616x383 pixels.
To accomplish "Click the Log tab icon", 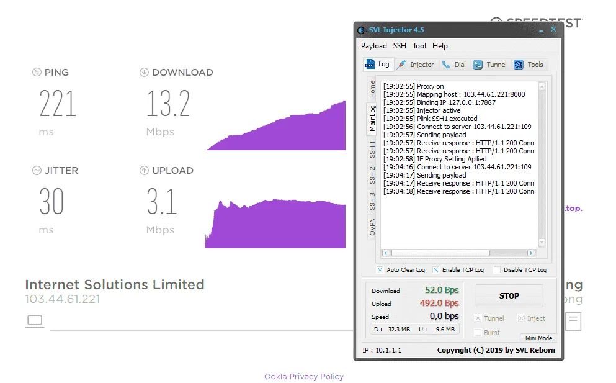I will [370, 64].
